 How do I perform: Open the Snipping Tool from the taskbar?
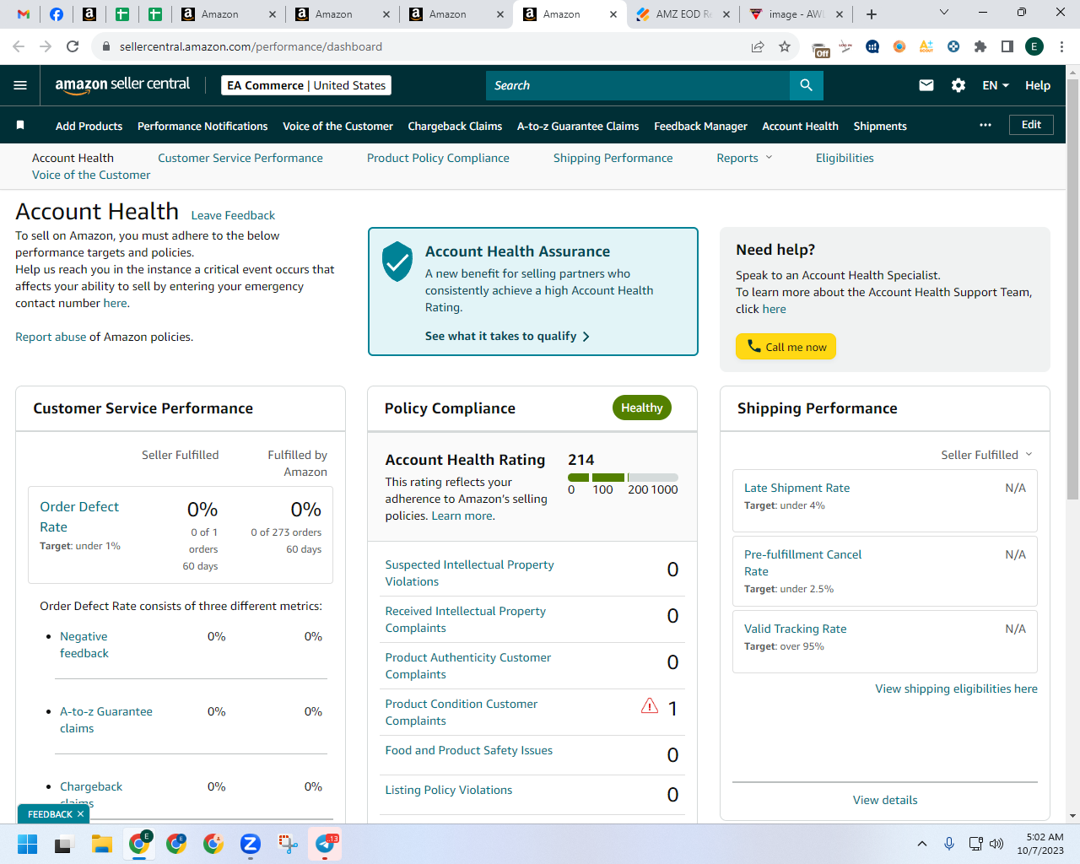click(x=288, y=844)
